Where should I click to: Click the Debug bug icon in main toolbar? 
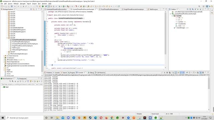point(60,6)
